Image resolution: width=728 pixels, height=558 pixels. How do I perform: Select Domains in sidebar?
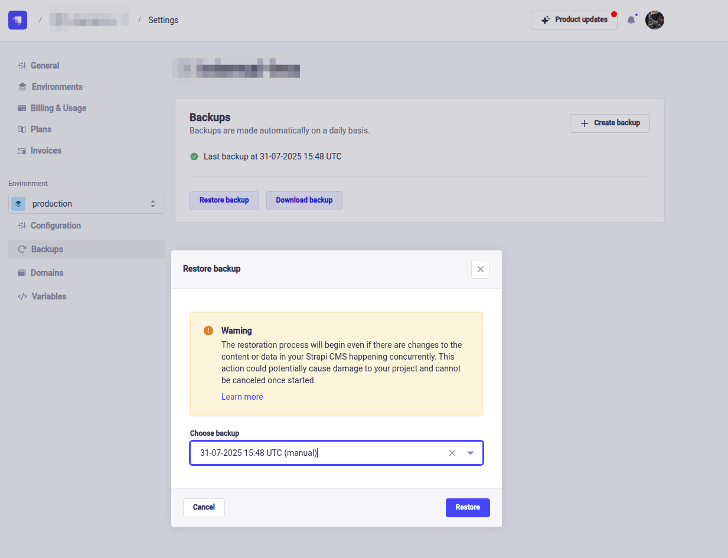pos(47,273)
